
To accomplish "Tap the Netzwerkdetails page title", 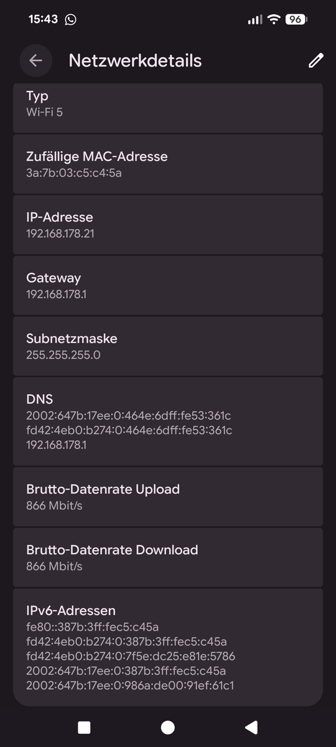I will [x=135, y=60].
